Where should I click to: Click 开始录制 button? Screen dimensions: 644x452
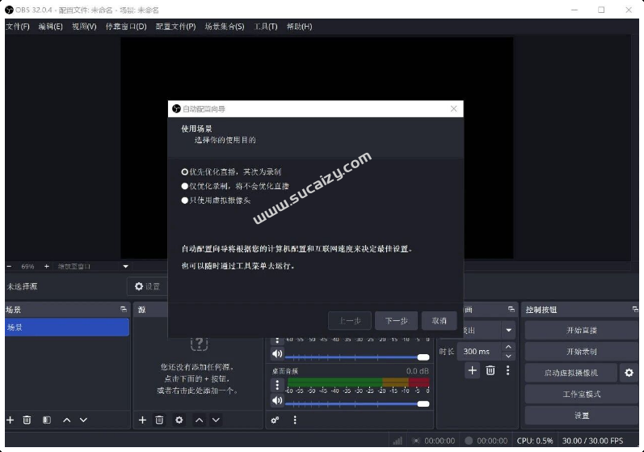[x=582, y=352]
